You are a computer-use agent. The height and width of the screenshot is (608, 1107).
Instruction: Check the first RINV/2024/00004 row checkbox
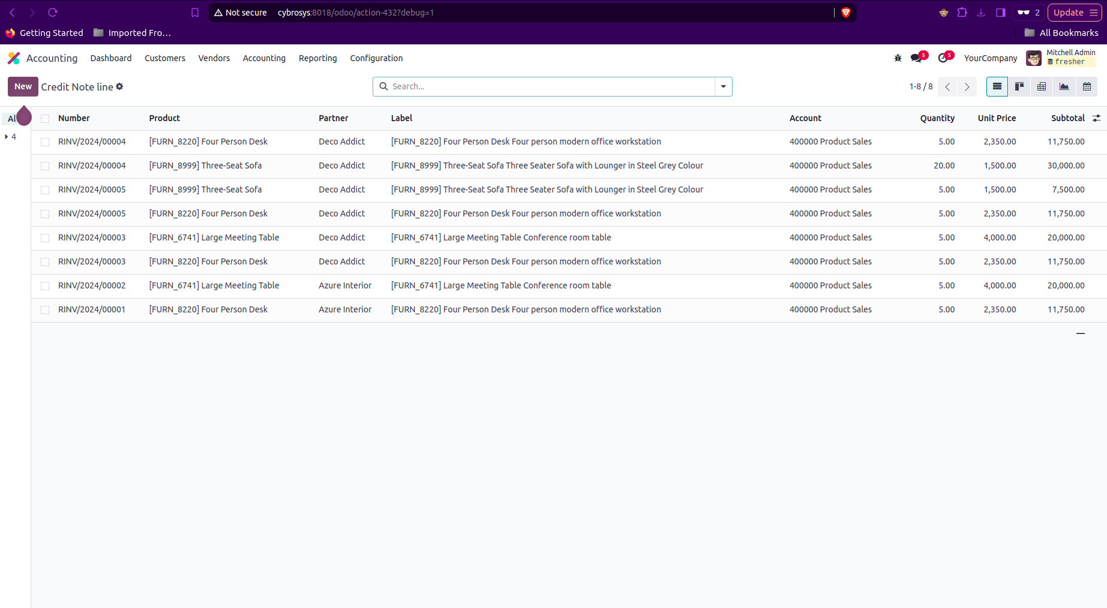click(45, 142)
